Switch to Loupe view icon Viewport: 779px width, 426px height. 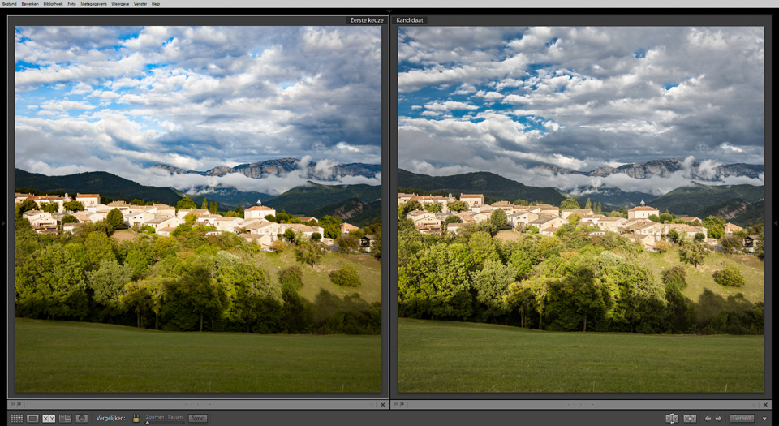point(32,418)
